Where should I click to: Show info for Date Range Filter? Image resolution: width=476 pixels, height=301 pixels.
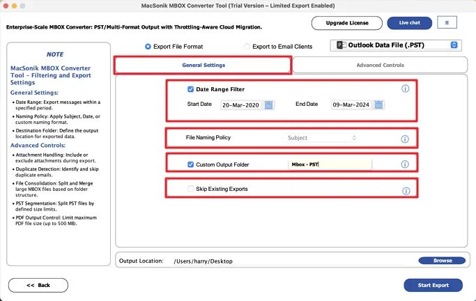coord(406,88)
